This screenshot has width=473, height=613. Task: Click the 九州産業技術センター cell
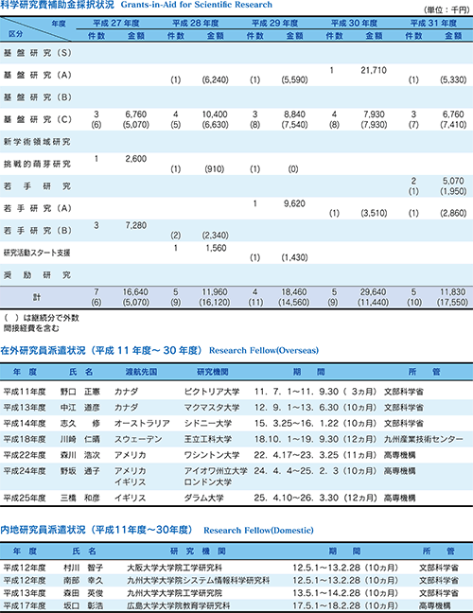424,440
